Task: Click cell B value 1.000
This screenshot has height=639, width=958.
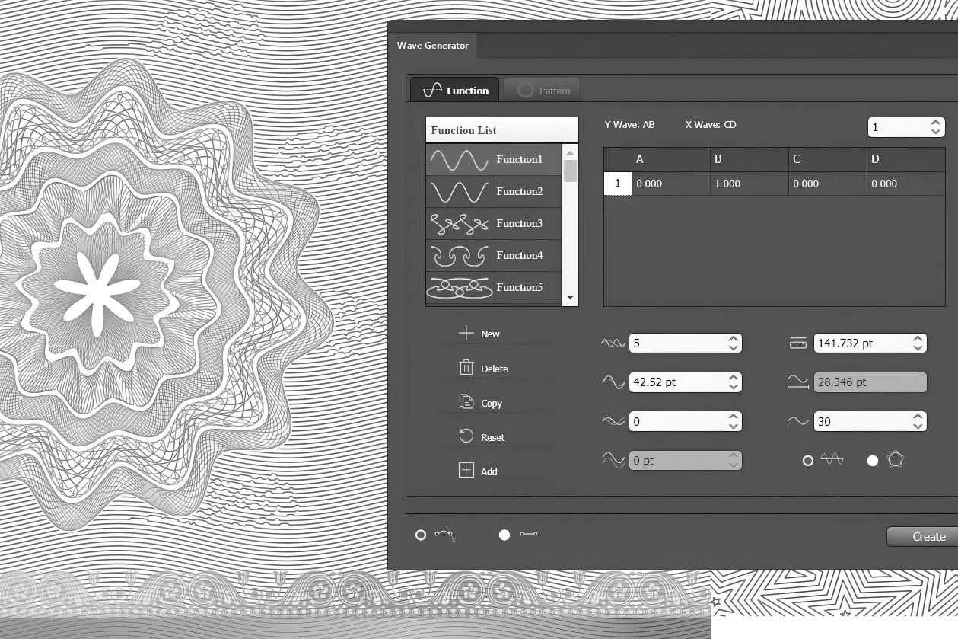Action: click(x=750, y=184)
